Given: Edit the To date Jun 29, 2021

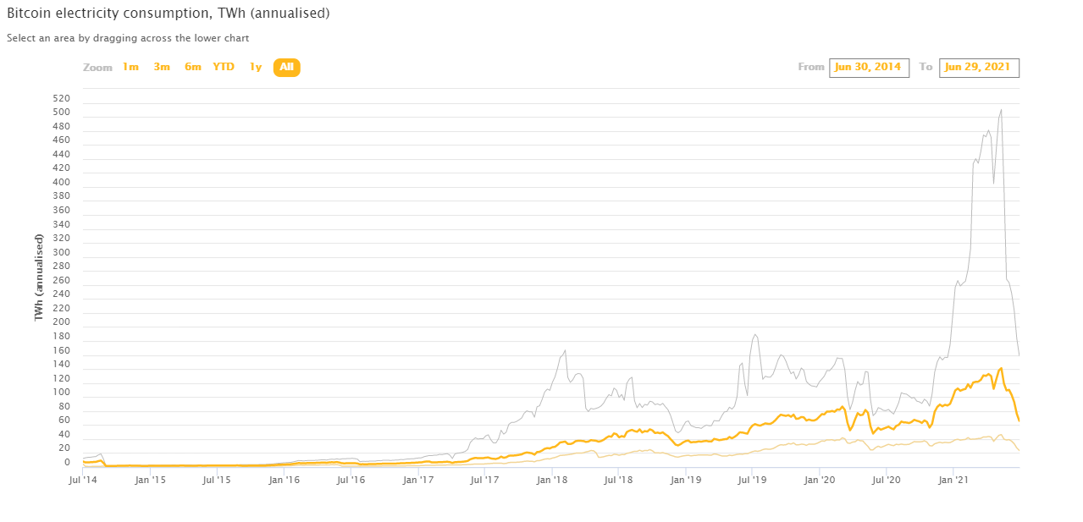Looking at the screenshot, I should tap(979, 68).
